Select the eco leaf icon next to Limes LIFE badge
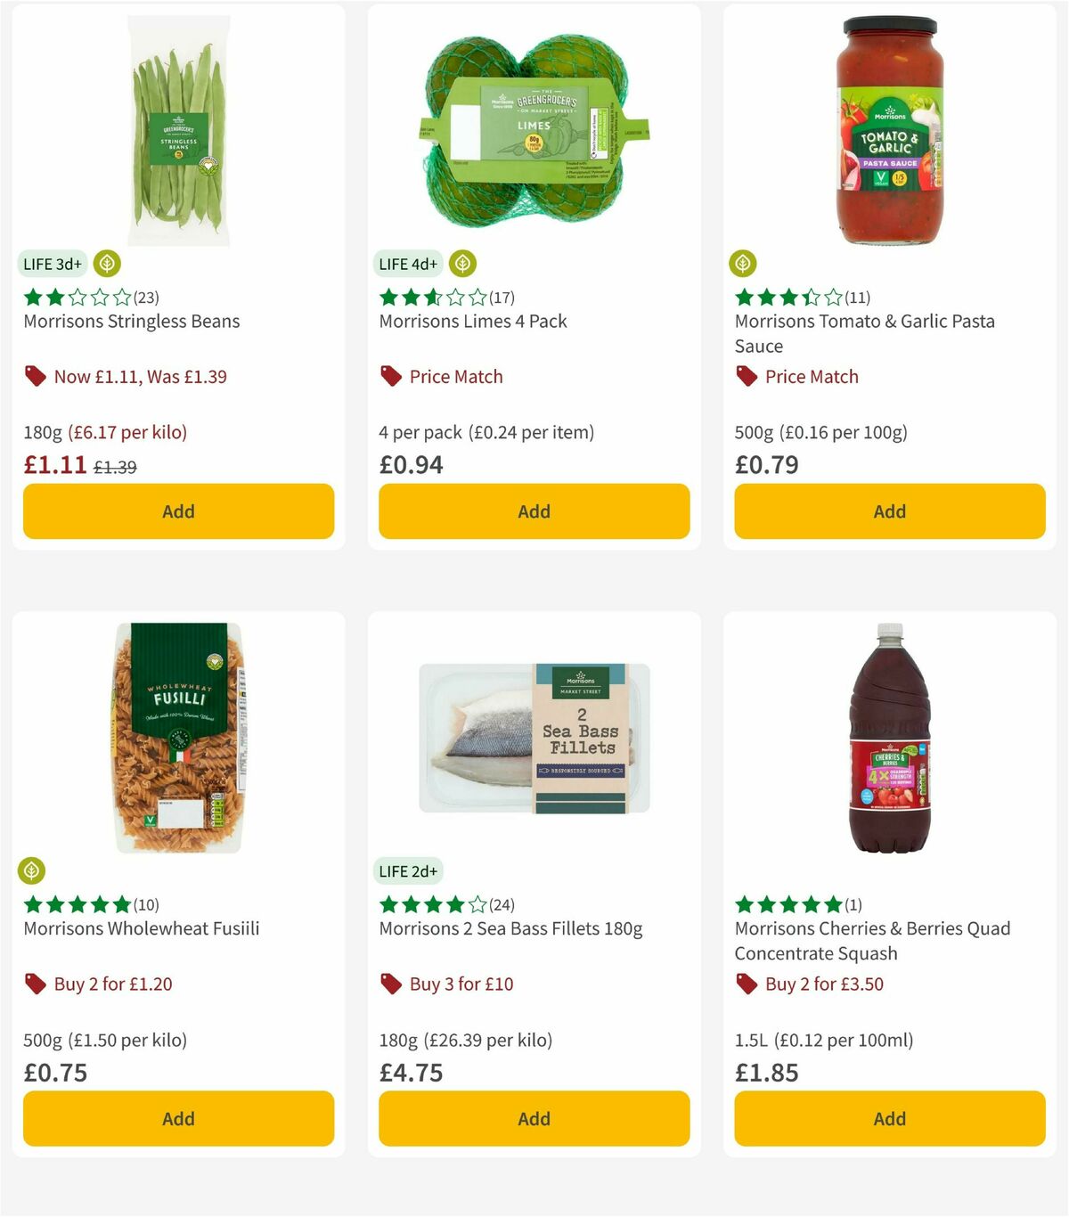 click(x=462, y=264)
